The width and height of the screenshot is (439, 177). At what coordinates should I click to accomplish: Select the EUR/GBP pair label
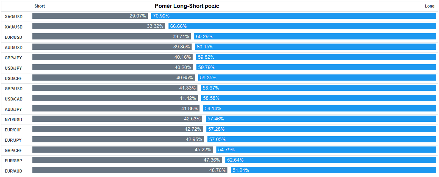pos(13,161)
